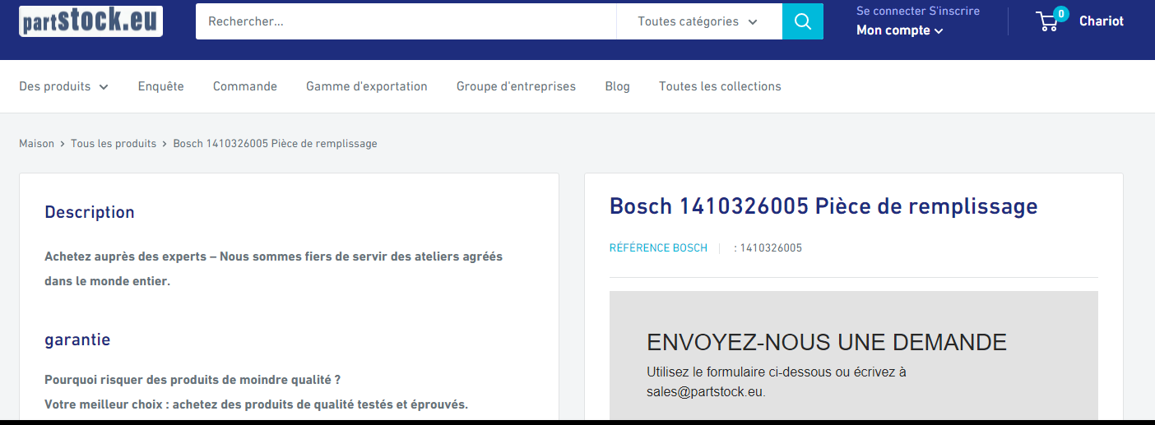This screenshot has width=1155, height=425.
Task: Click the sales@partstock.eu email address
Action: click(705, 391)
